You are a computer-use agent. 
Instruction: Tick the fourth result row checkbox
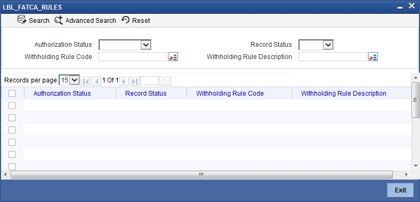click(x=12, y=142)
